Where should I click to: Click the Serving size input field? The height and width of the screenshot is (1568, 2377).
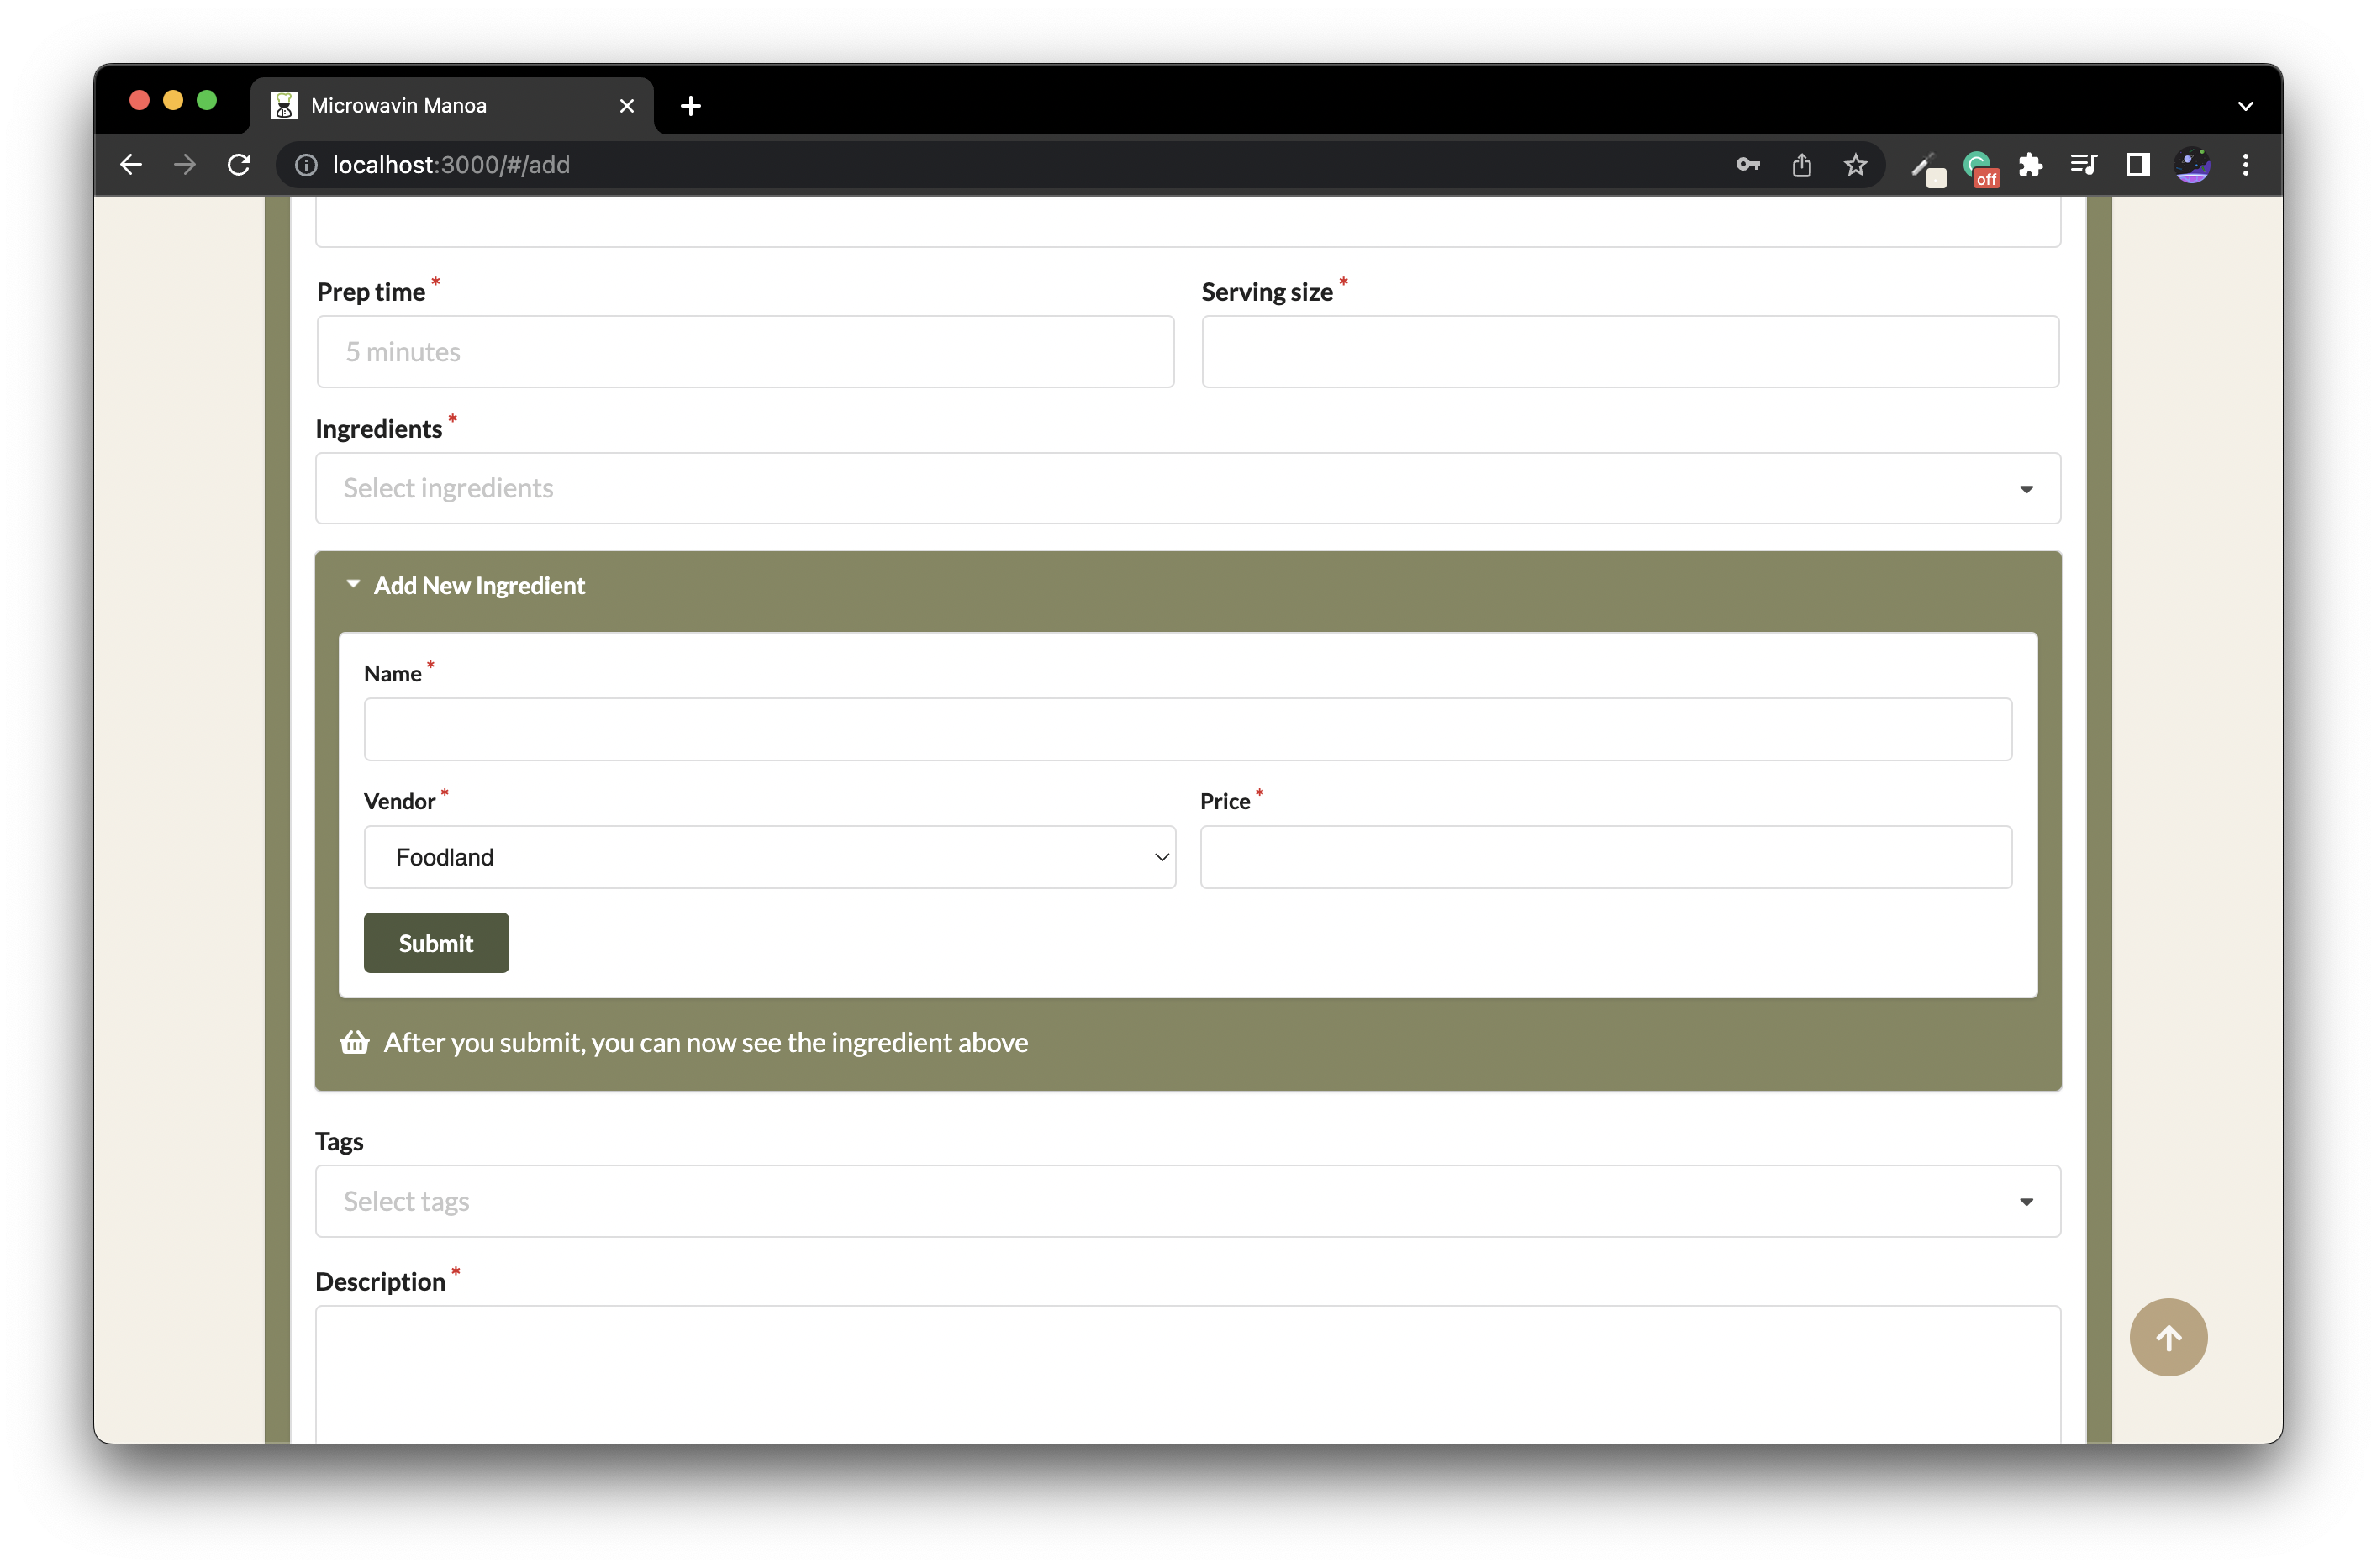[x=1630, y=350]
